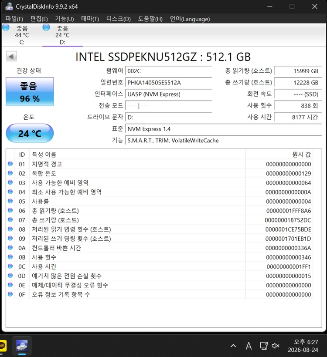The height and width of the screenshot is (357, 327).
Task: Click the standard field NVM Express 1.4
Action: [224, 129]
